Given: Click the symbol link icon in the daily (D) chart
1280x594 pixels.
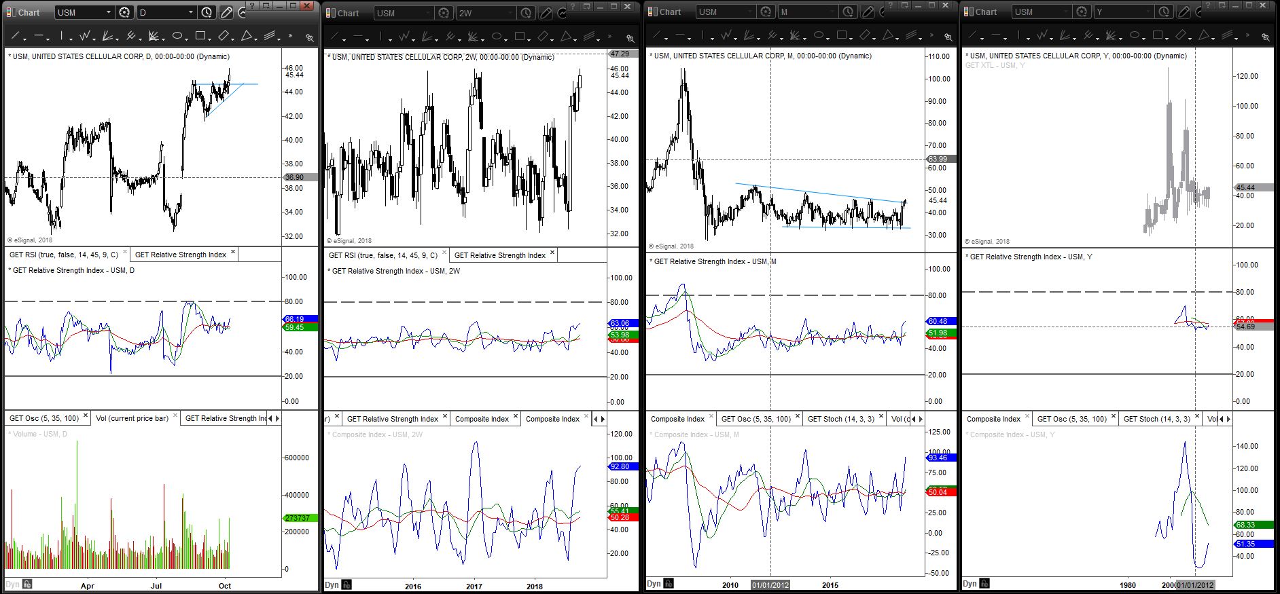Looking at the screenshot, I should pos(309,37).
